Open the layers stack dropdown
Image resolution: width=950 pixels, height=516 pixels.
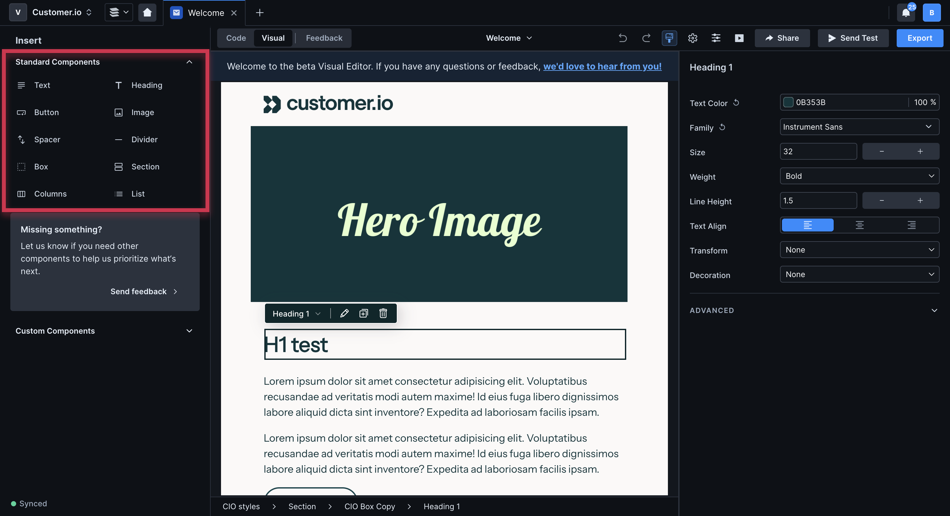pyautogui.click(x=119, y=13)
